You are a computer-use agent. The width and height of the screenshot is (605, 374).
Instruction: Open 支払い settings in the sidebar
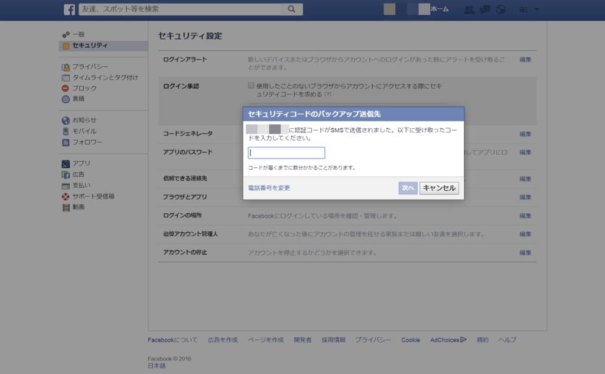tap(82, 186)
